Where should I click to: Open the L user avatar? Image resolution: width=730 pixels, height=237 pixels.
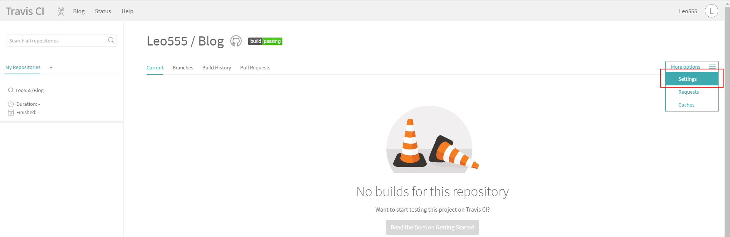(711, 11)
